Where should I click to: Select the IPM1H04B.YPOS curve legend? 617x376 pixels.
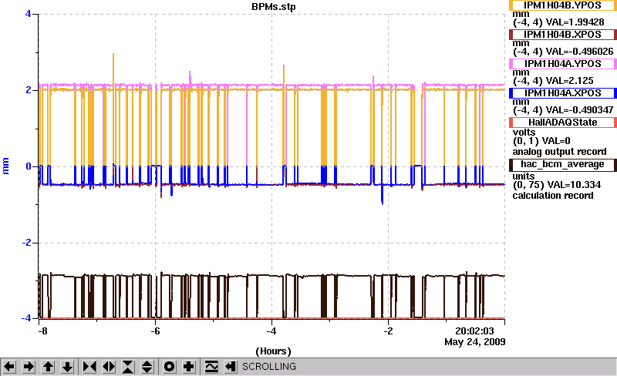point(563,5)
